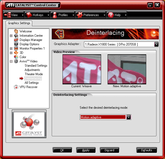Click the Monitor Properties 1 icon
The height and width of the screenshot is (159, 165).
16,48
